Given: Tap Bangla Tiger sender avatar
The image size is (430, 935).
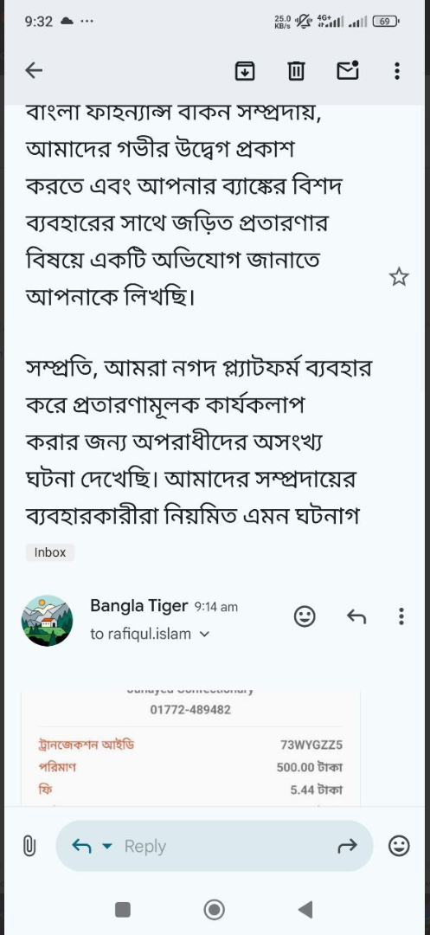Looking at the screenshot, I should [x=47, y=620].
